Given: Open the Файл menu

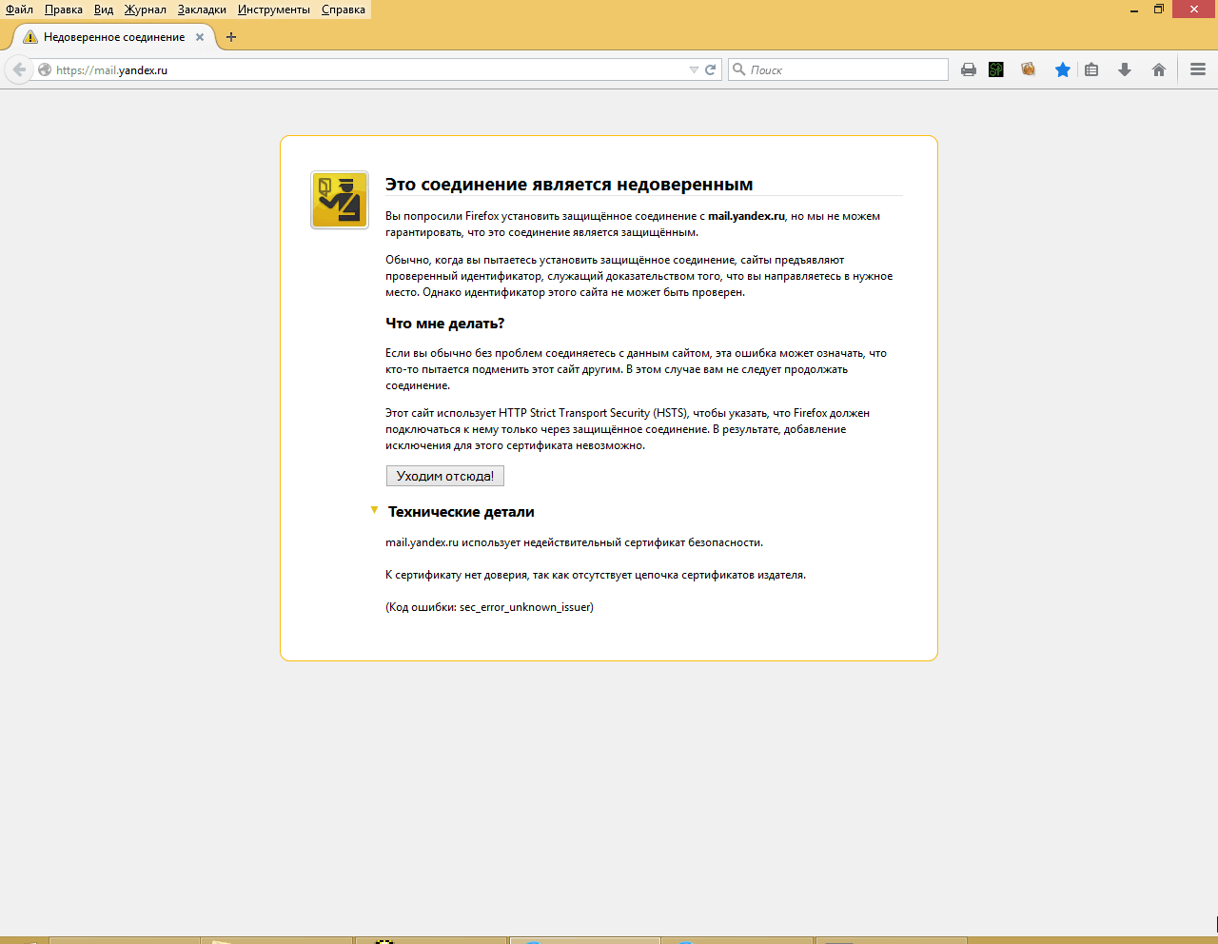Looking at the screenshot, I should (x=19, y=10).
